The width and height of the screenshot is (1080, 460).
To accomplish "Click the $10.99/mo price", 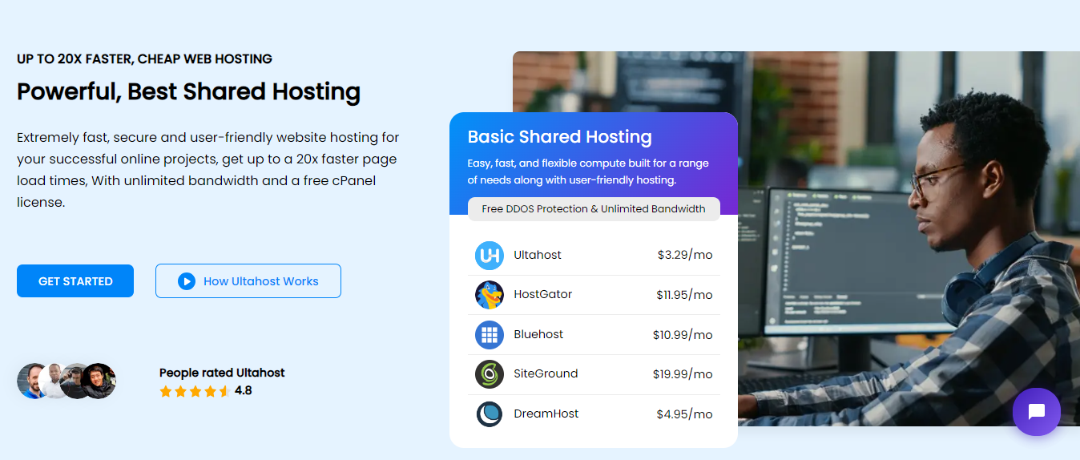I will point(683,335).
